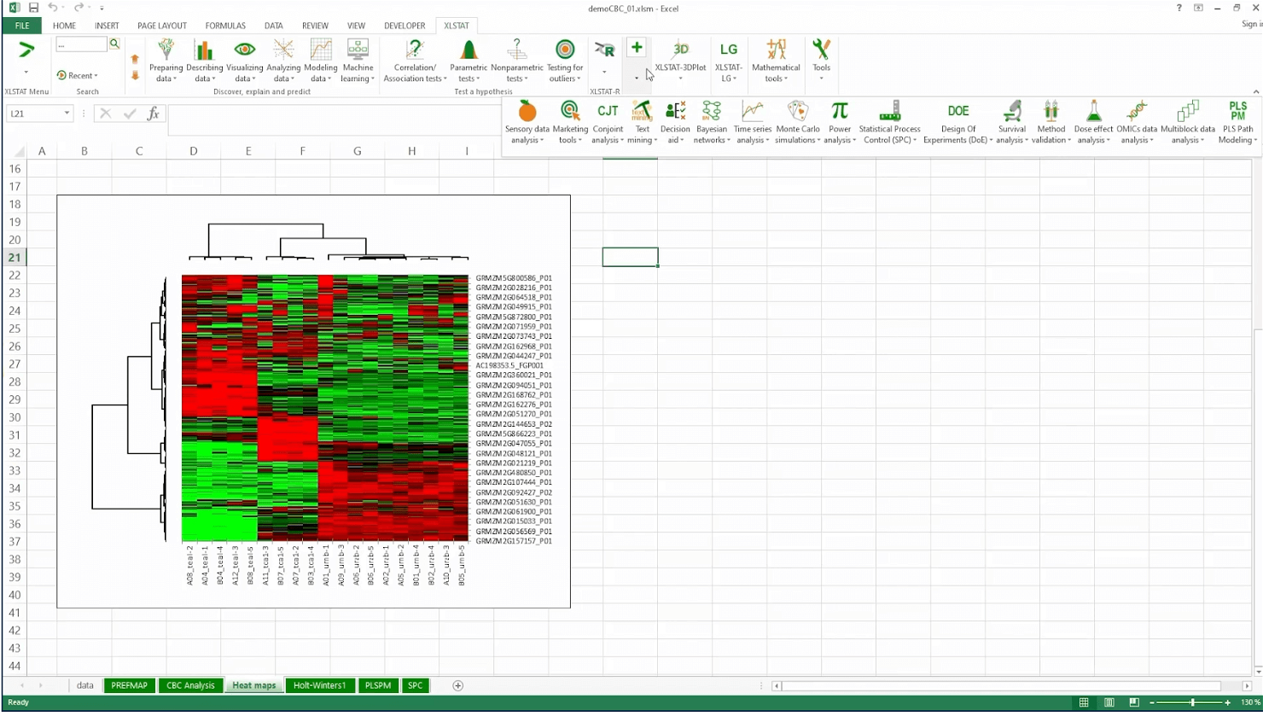Open the Holt-Winters1 sheet tab
Viewport: 1263px width, 716px height.
pyautogui.click(x=319, y=685)
